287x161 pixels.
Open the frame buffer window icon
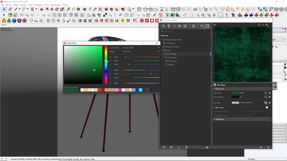tap(207, 26)
